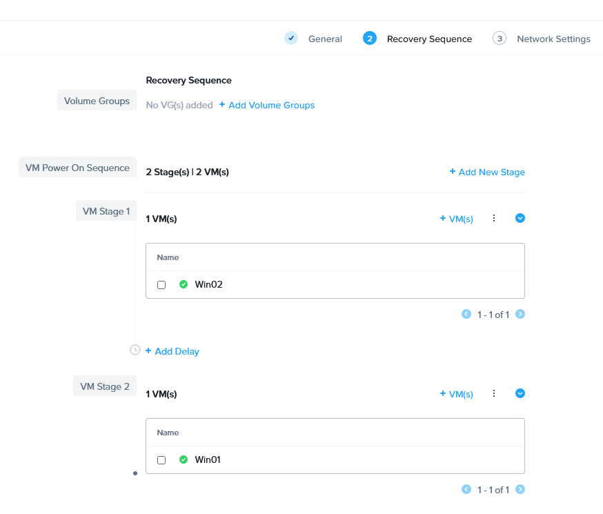The width and height of the screenshot is (603, 514).
Task: Collapse VM Stage 1 using the chevron
Action: 520,218
